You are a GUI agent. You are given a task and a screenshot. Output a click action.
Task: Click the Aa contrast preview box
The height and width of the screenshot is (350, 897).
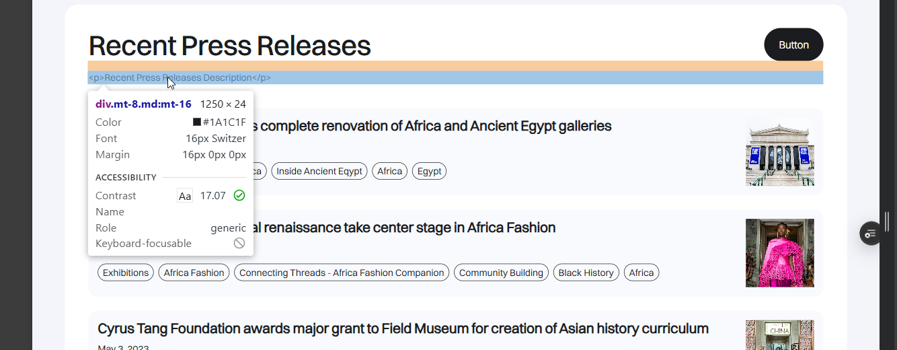tap(185, 196)
